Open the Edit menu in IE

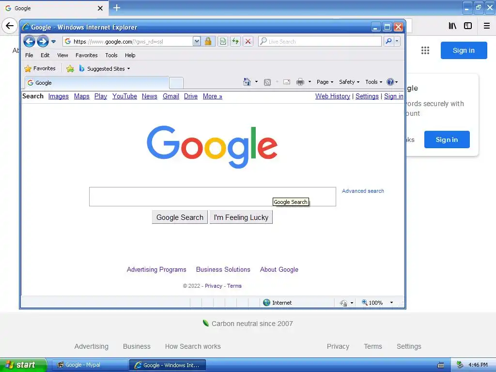45,55
